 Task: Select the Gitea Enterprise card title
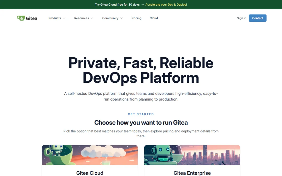(x=192, y=173)
